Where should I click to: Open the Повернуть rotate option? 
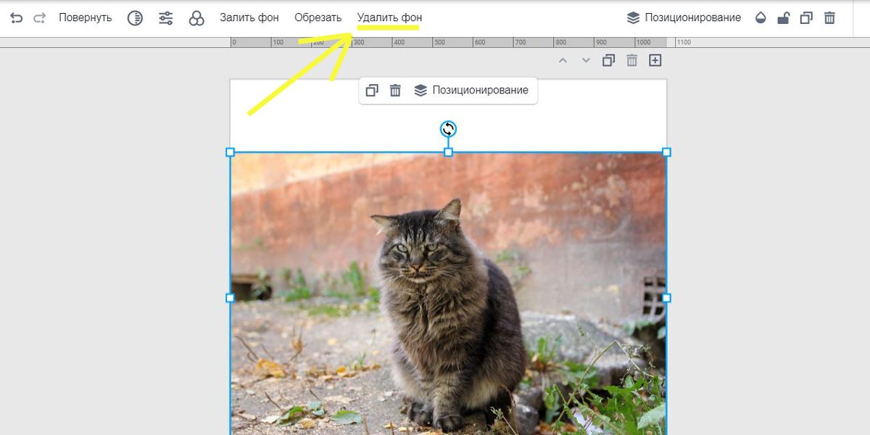[x=86, y=17]
